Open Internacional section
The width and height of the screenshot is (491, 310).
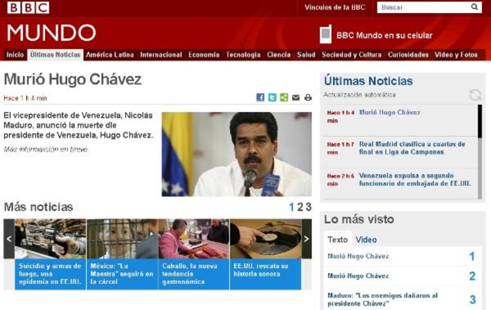click(161, 55)
